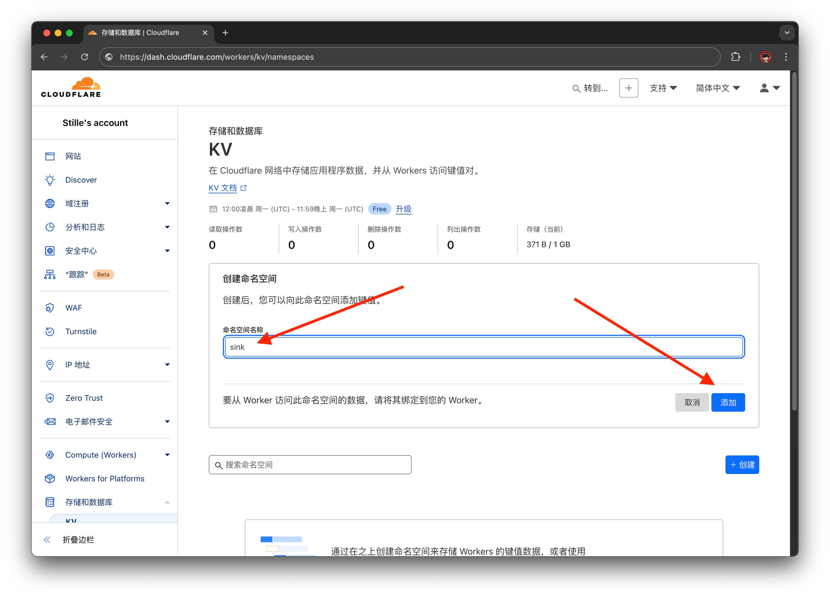
Task: Open the 网站 sidebar icon
Action: 50,156
